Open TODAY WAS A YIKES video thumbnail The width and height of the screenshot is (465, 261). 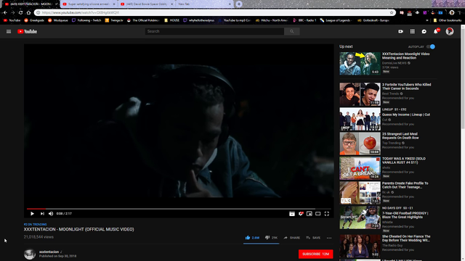coord(360,168)
